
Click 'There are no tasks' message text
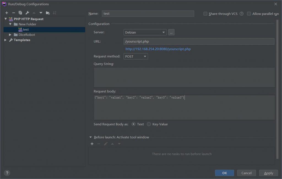pyautogui.click(x=182, y=154)
